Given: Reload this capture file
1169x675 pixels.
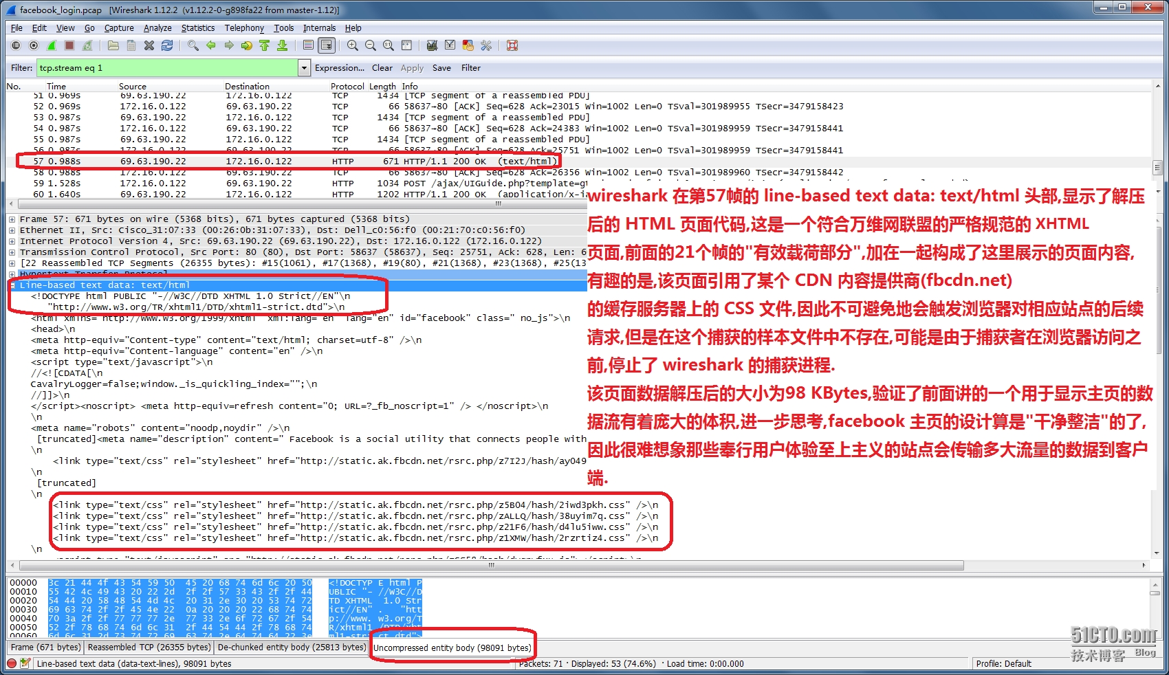Looking at the screenshot, I should point(167,45).
